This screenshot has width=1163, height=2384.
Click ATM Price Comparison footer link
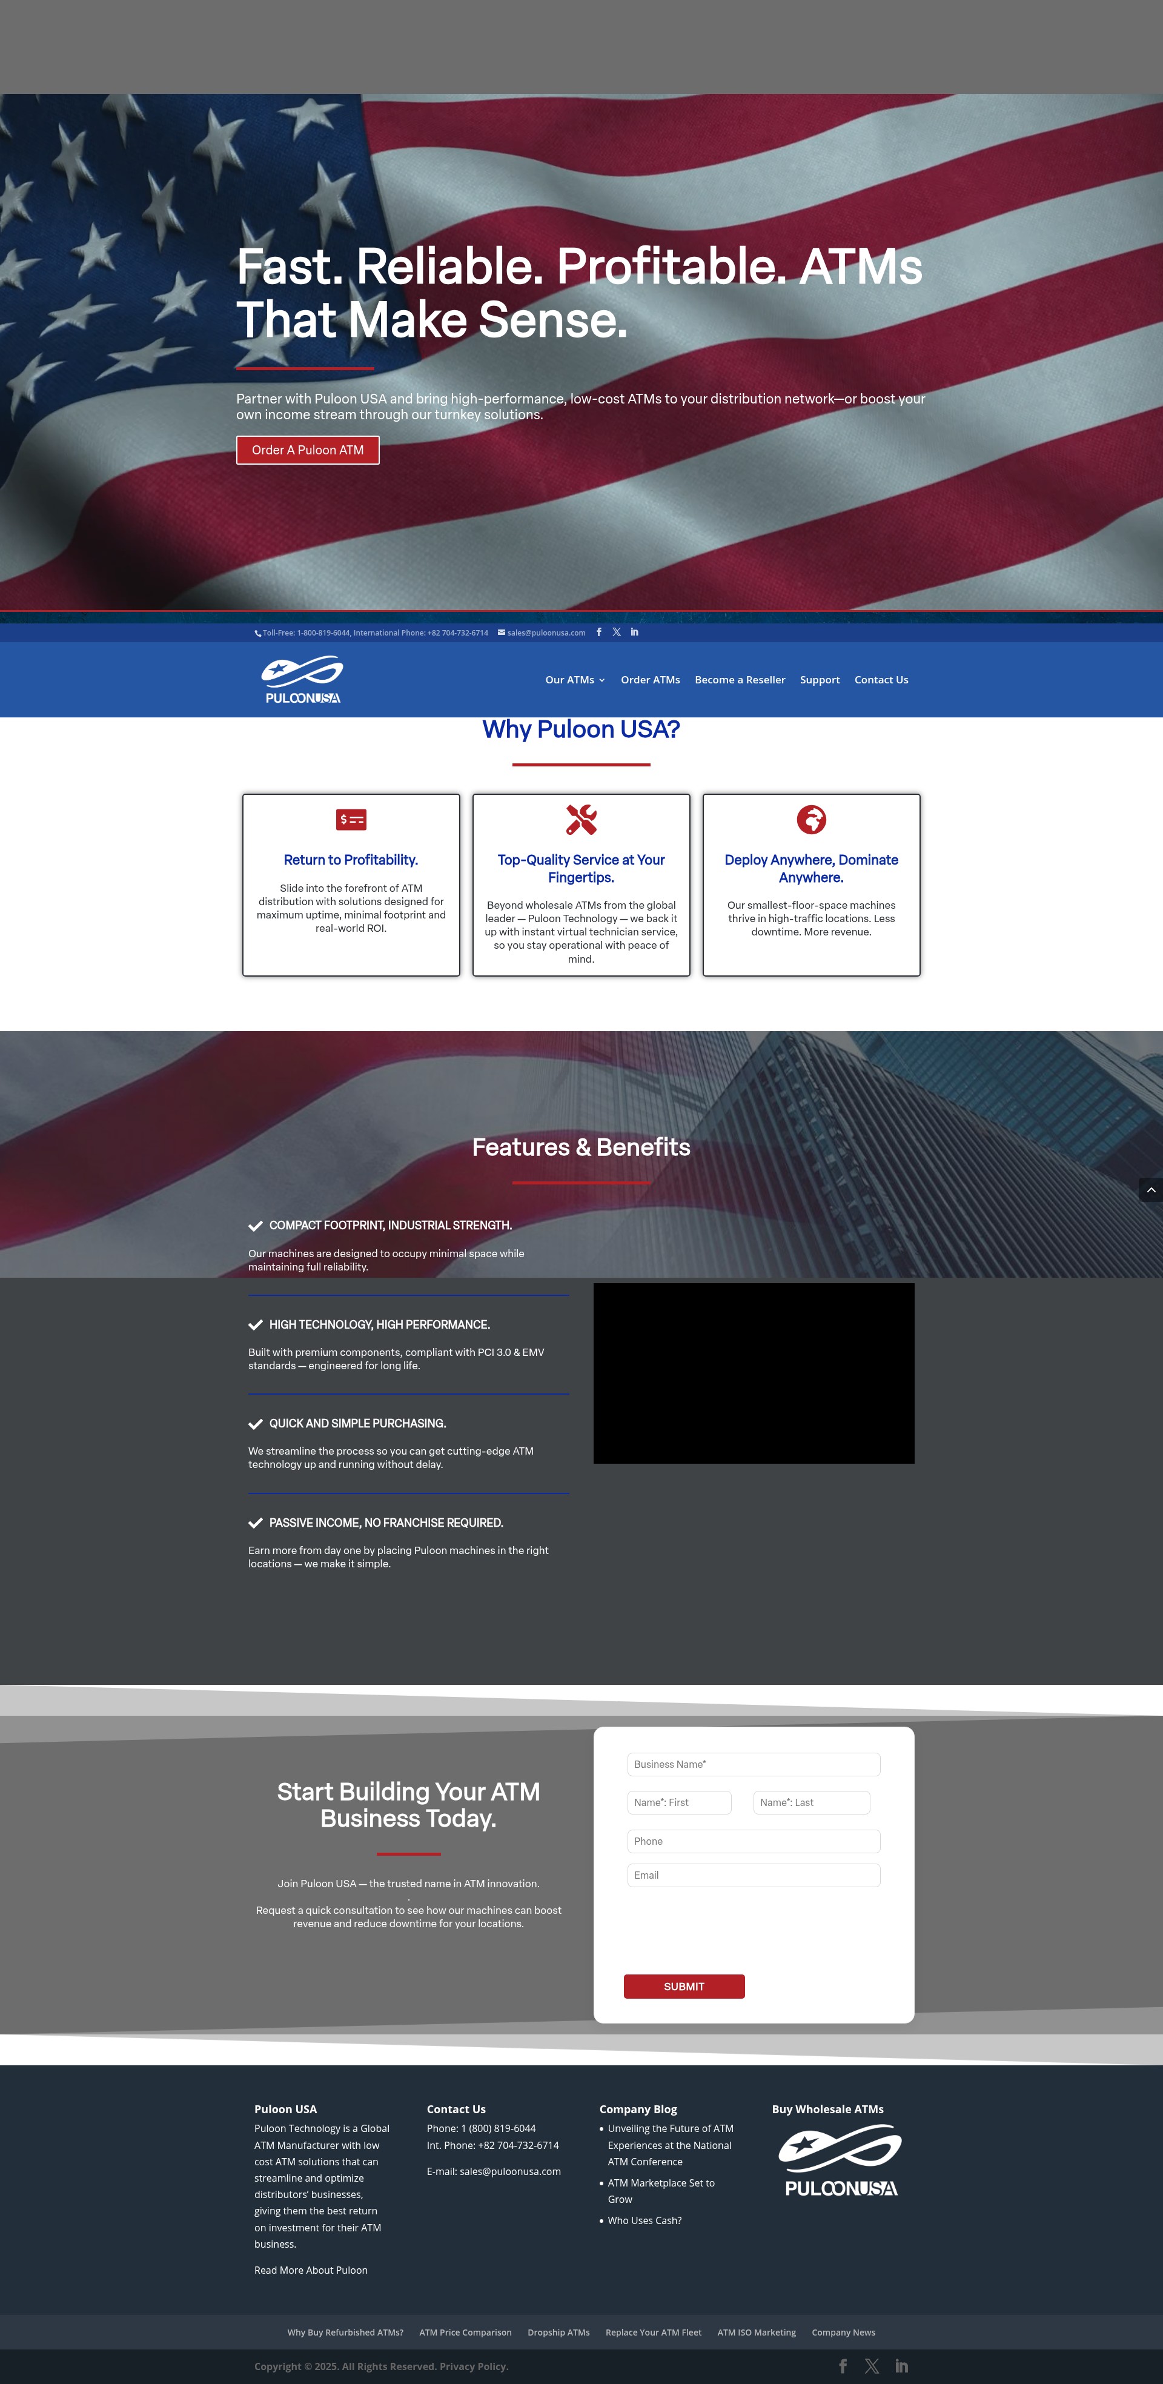click(x=465, y=2332)
